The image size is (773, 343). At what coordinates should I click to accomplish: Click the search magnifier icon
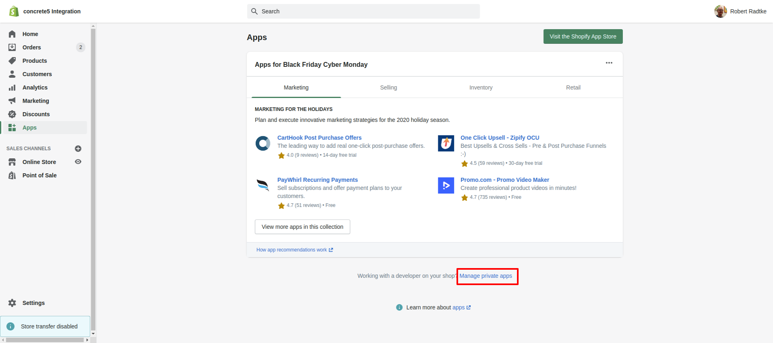[254, 11]
